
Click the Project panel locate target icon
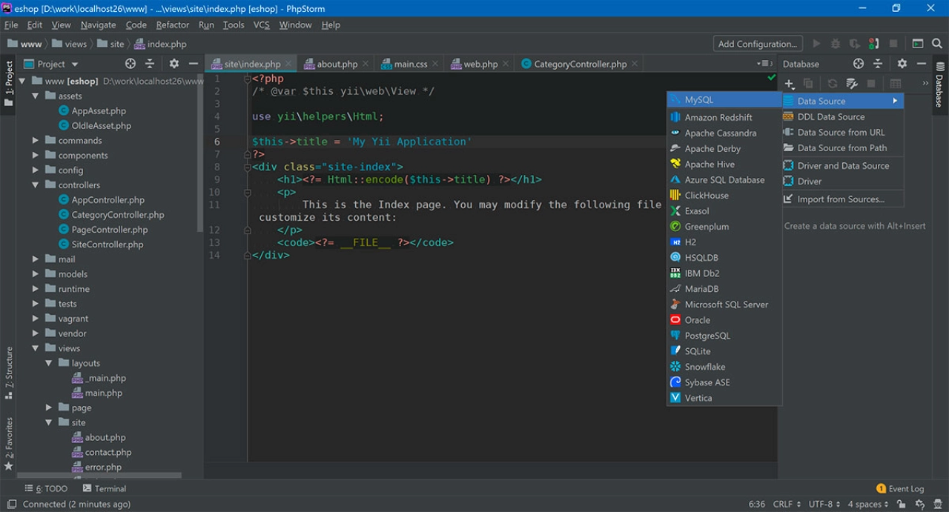130,64
